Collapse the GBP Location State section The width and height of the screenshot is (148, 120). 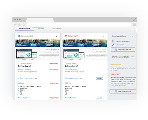133,57
